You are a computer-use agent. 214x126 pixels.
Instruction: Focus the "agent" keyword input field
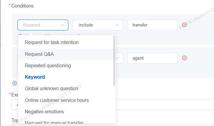click(152, 58)
